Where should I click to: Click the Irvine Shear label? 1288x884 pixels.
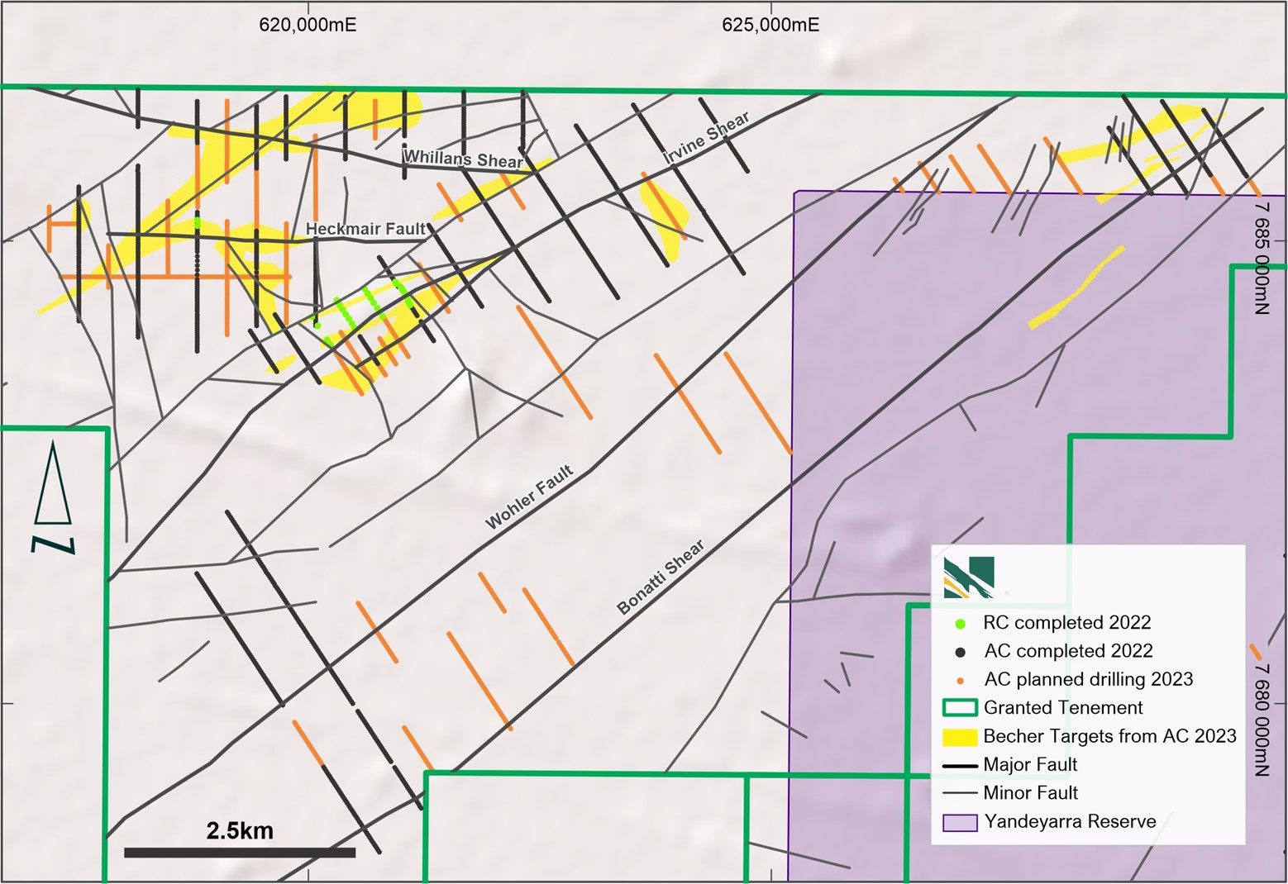(x=706, y=137)
